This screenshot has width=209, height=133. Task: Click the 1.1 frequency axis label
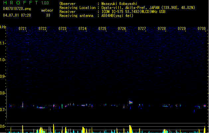pyautogui.click(x=3, y=43)
